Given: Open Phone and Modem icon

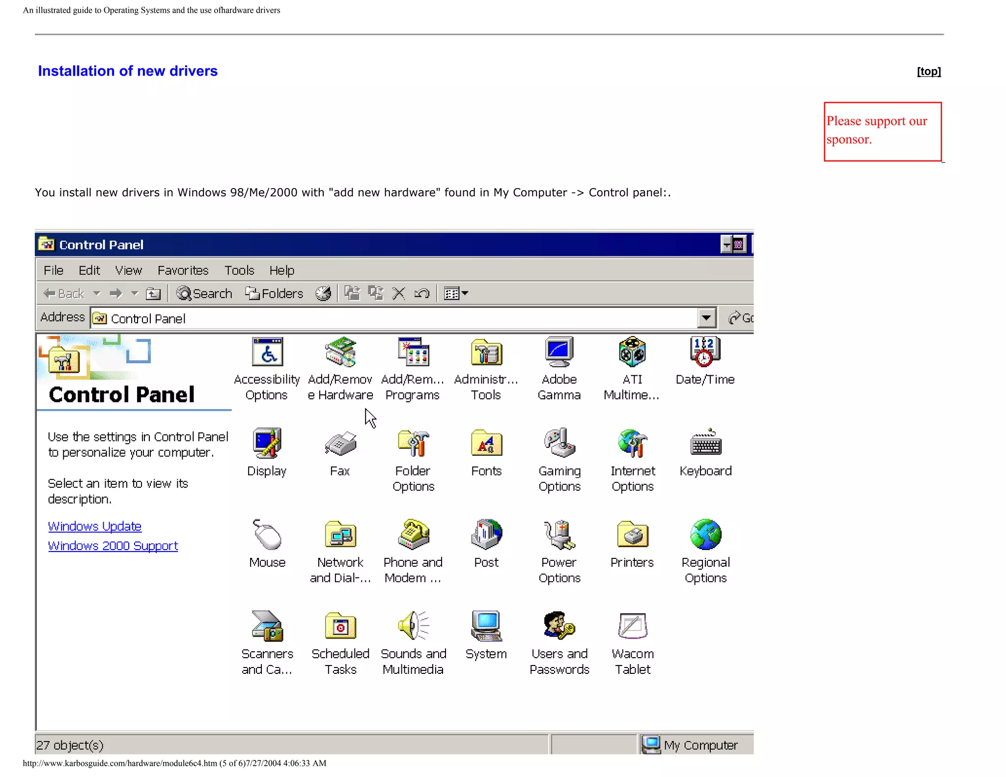Looking at the screenshot, I should [x=413, y=534].
